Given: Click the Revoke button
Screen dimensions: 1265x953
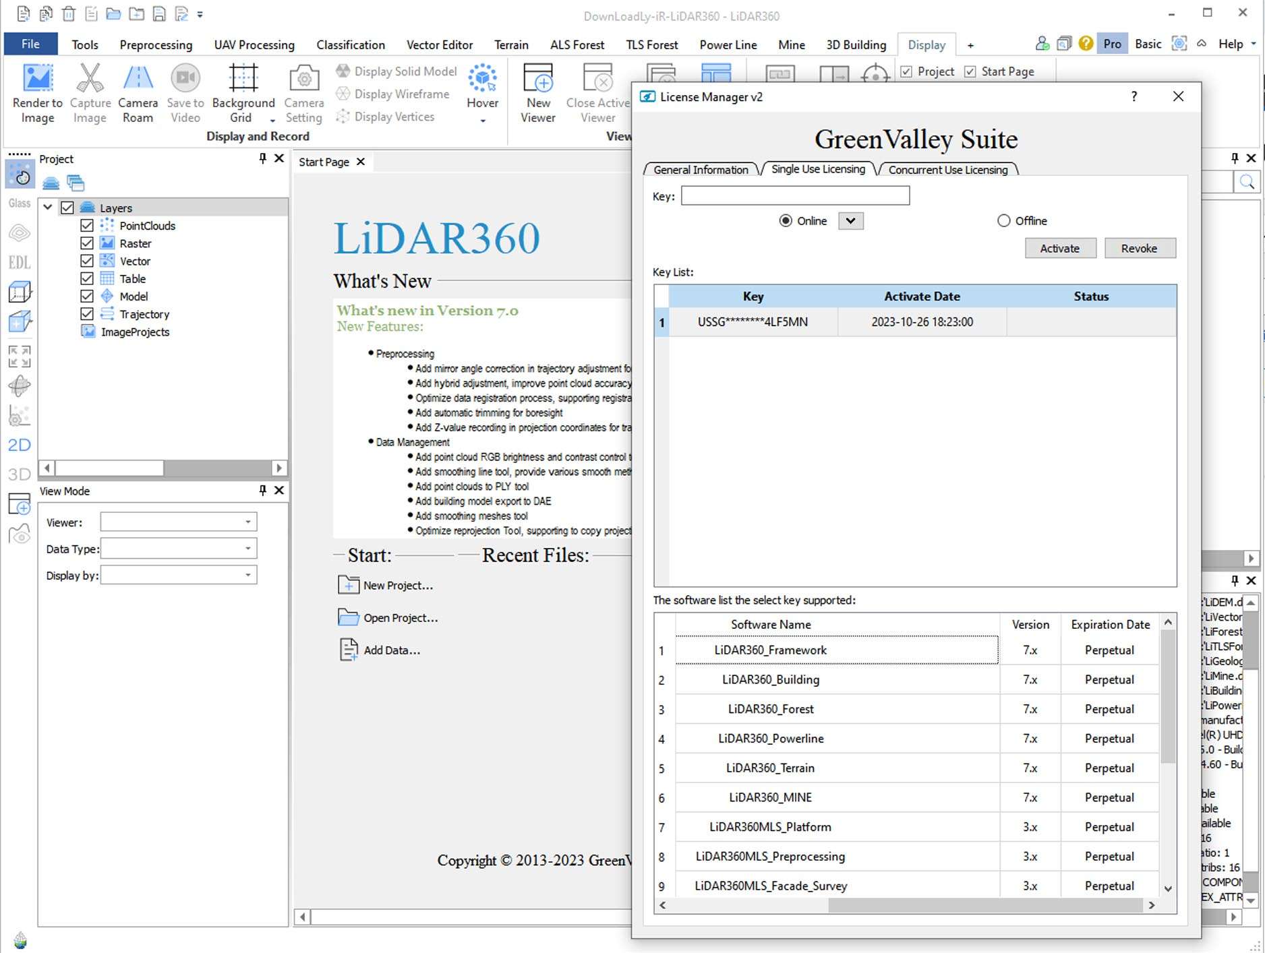Looking at the screenshot, I should click(x=1139, y=249).
